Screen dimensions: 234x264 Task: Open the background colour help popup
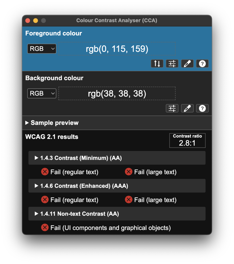click(x=202, y=108)
